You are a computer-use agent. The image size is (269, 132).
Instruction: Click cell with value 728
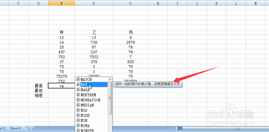coord(94,42)
